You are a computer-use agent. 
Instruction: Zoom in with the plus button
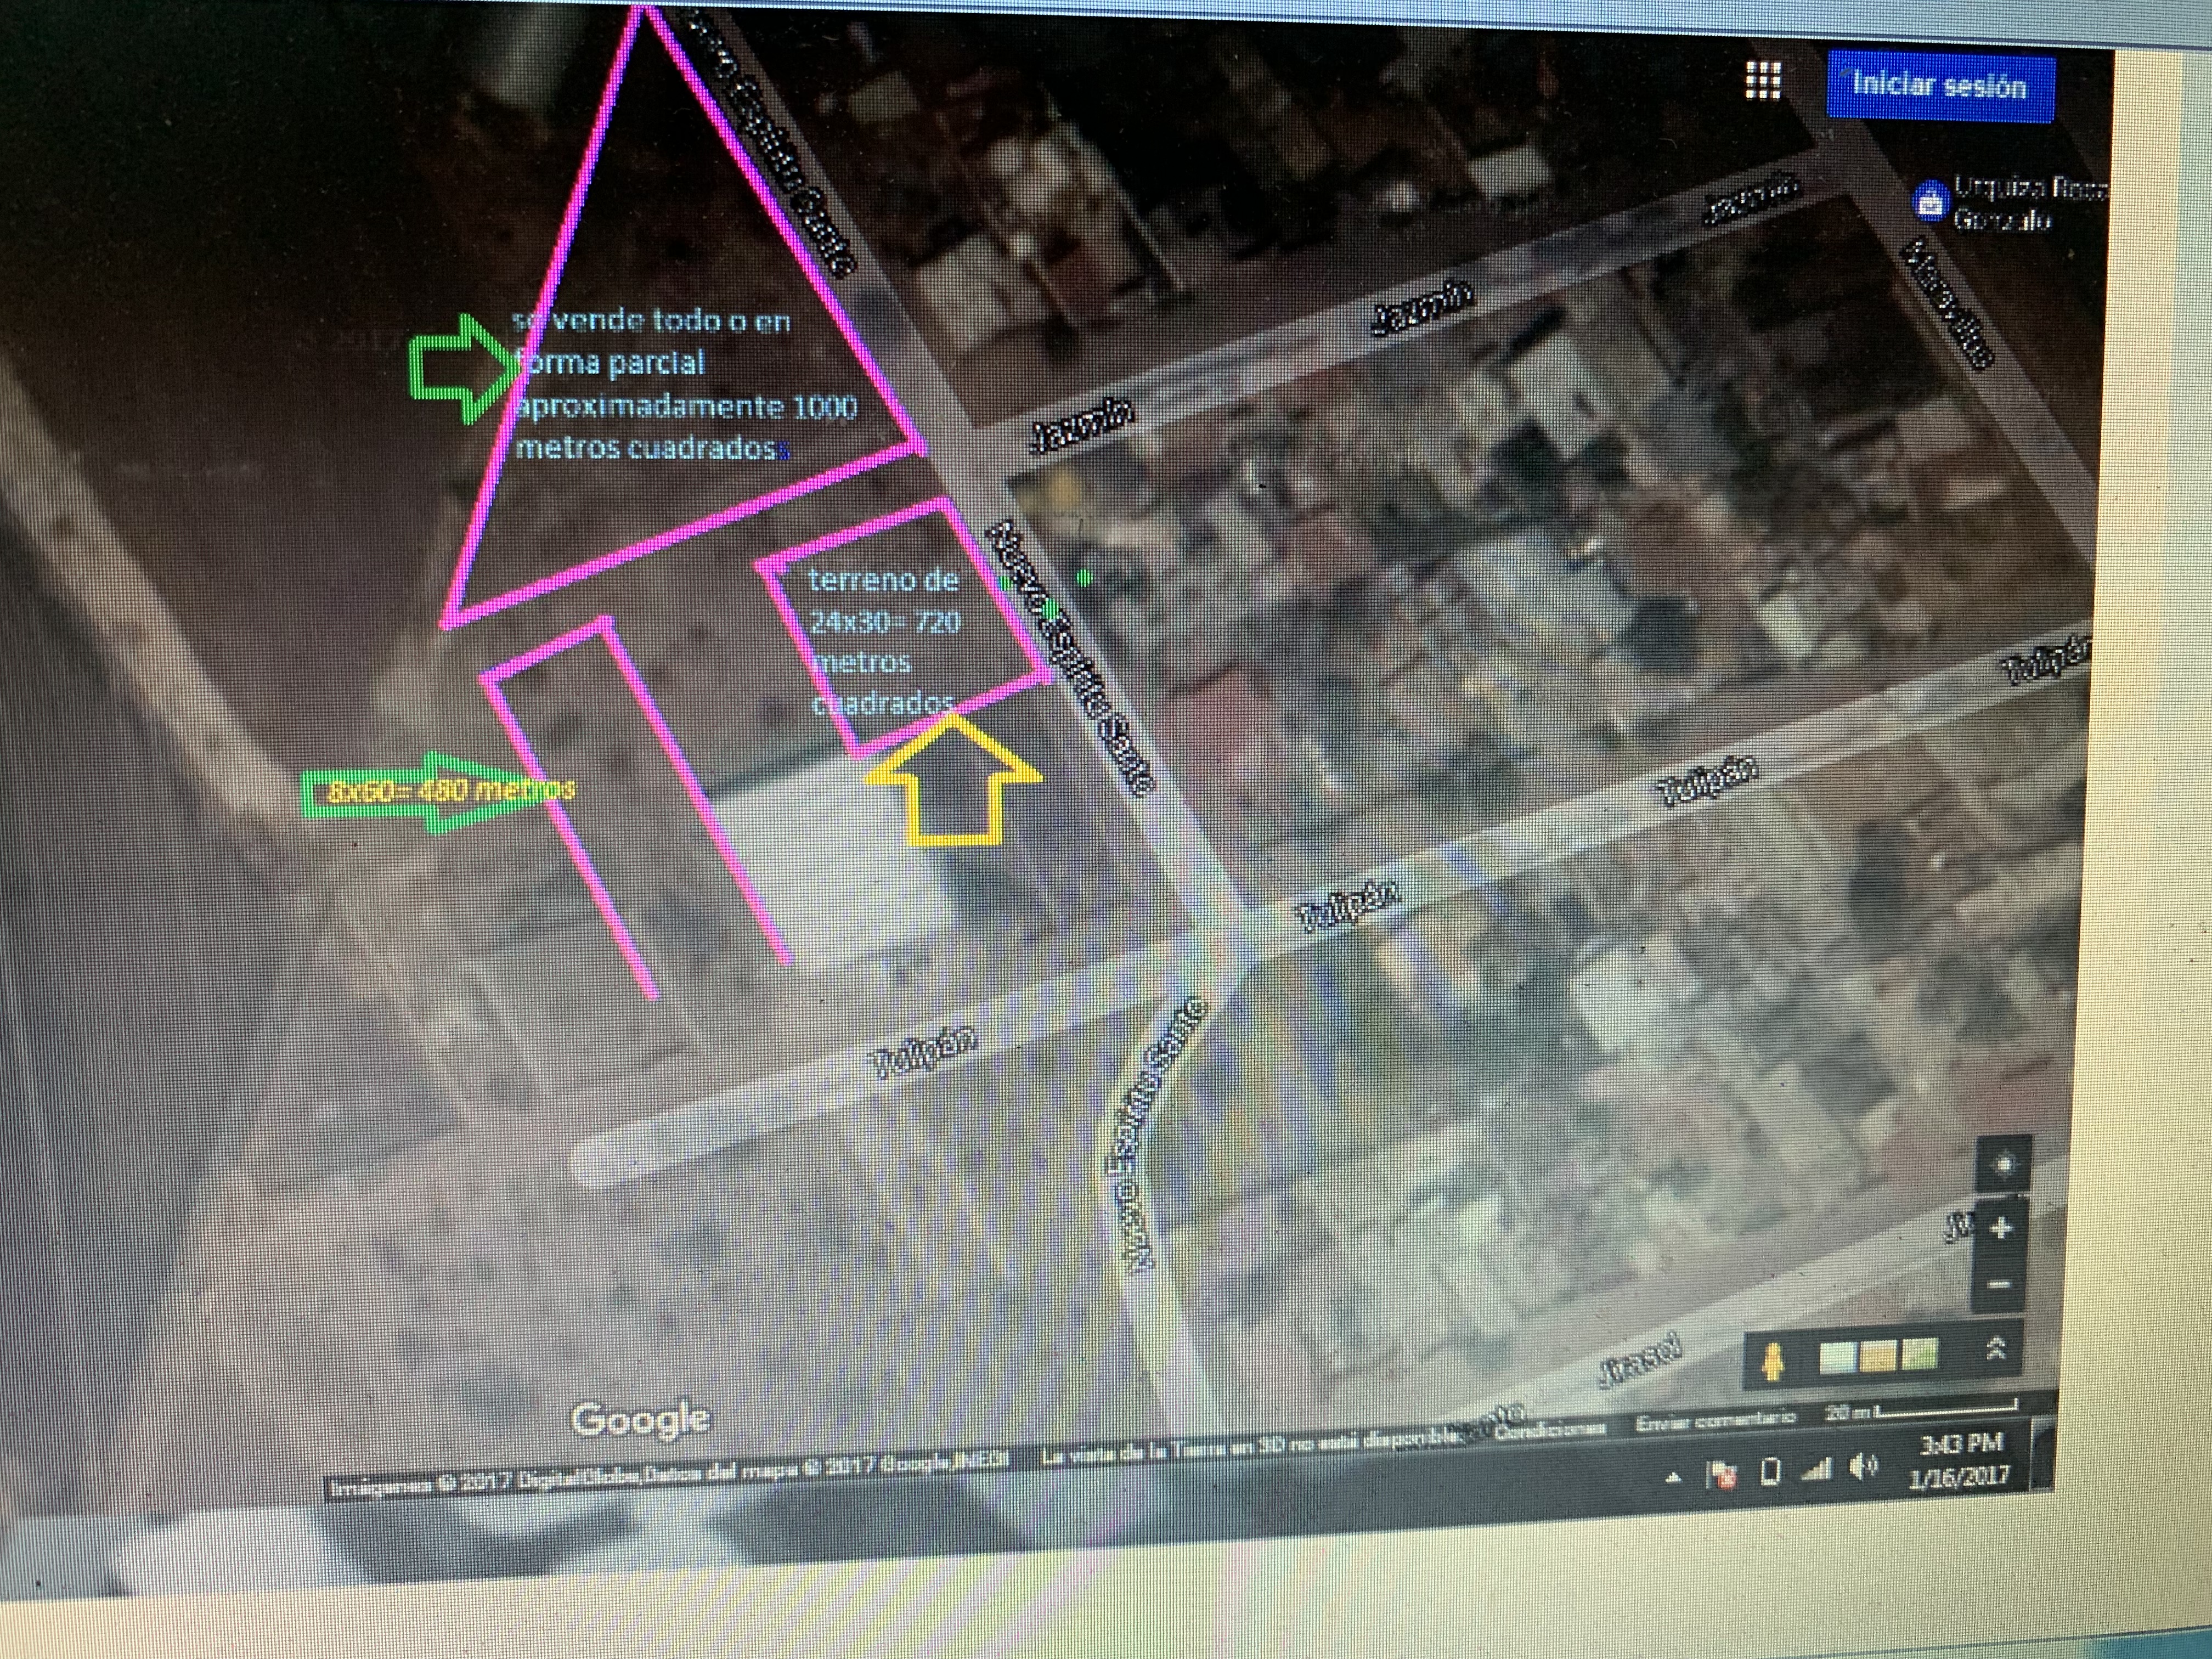click(x=2002, y=1228)
